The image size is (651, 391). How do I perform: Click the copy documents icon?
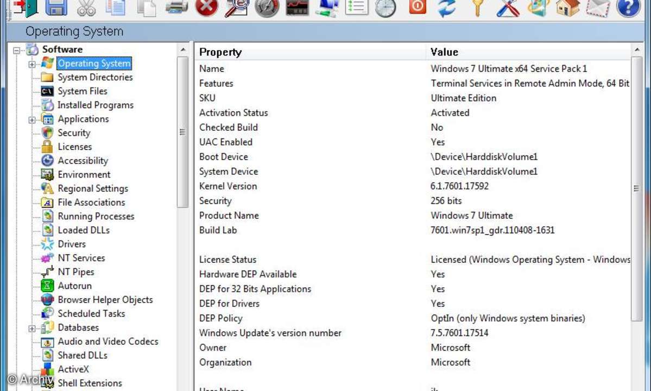pos(116,7)
